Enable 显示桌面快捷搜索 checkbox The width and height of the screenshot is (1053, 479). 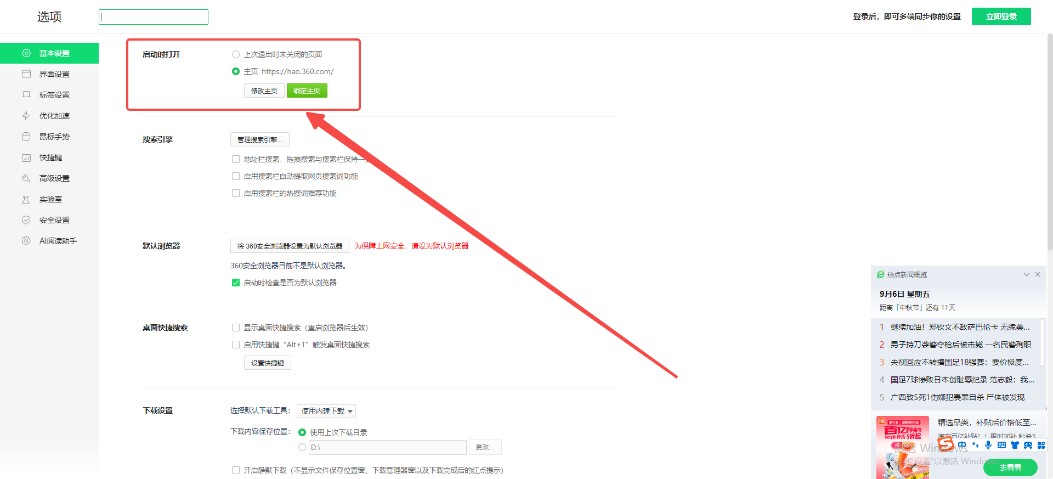pyautogui.click(x=236, y=328)
